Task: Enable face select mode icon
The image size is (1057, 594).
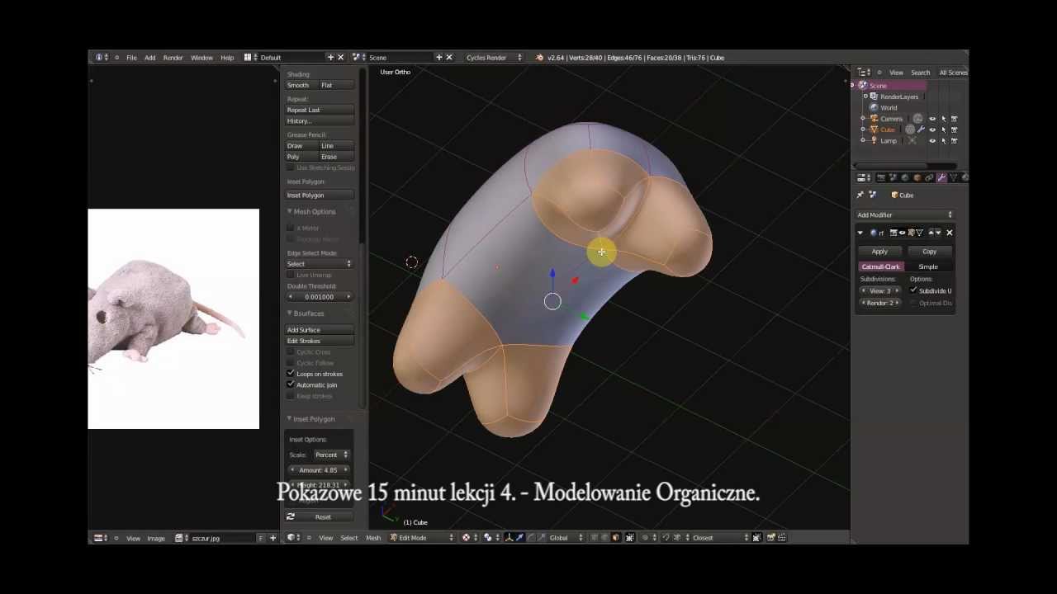Action: click(615, 538)
